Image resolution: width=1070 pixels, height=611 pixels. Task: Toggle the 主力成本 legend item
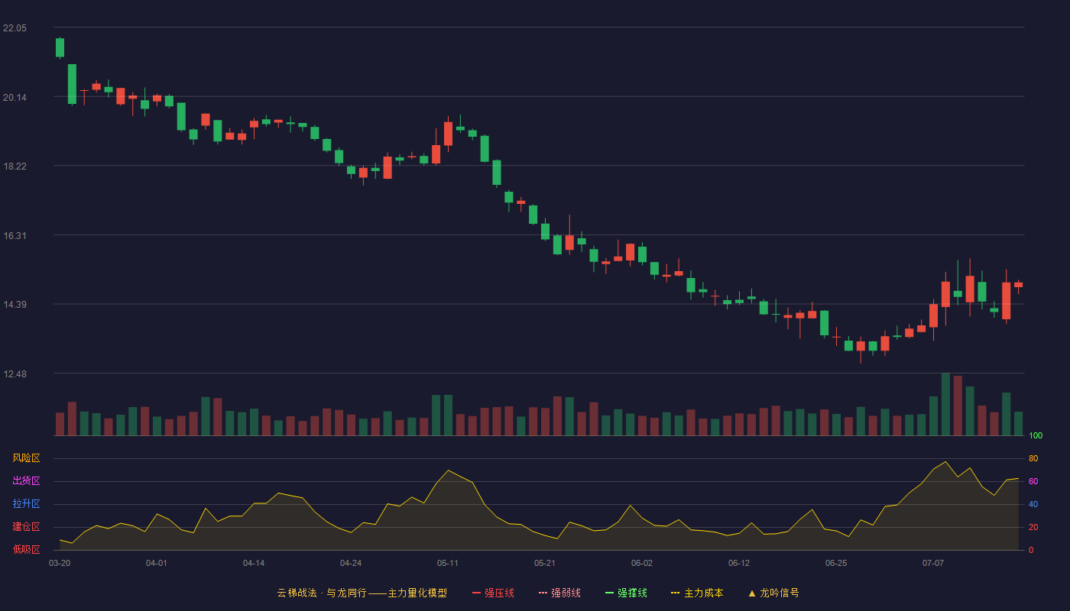coord(697,593)
